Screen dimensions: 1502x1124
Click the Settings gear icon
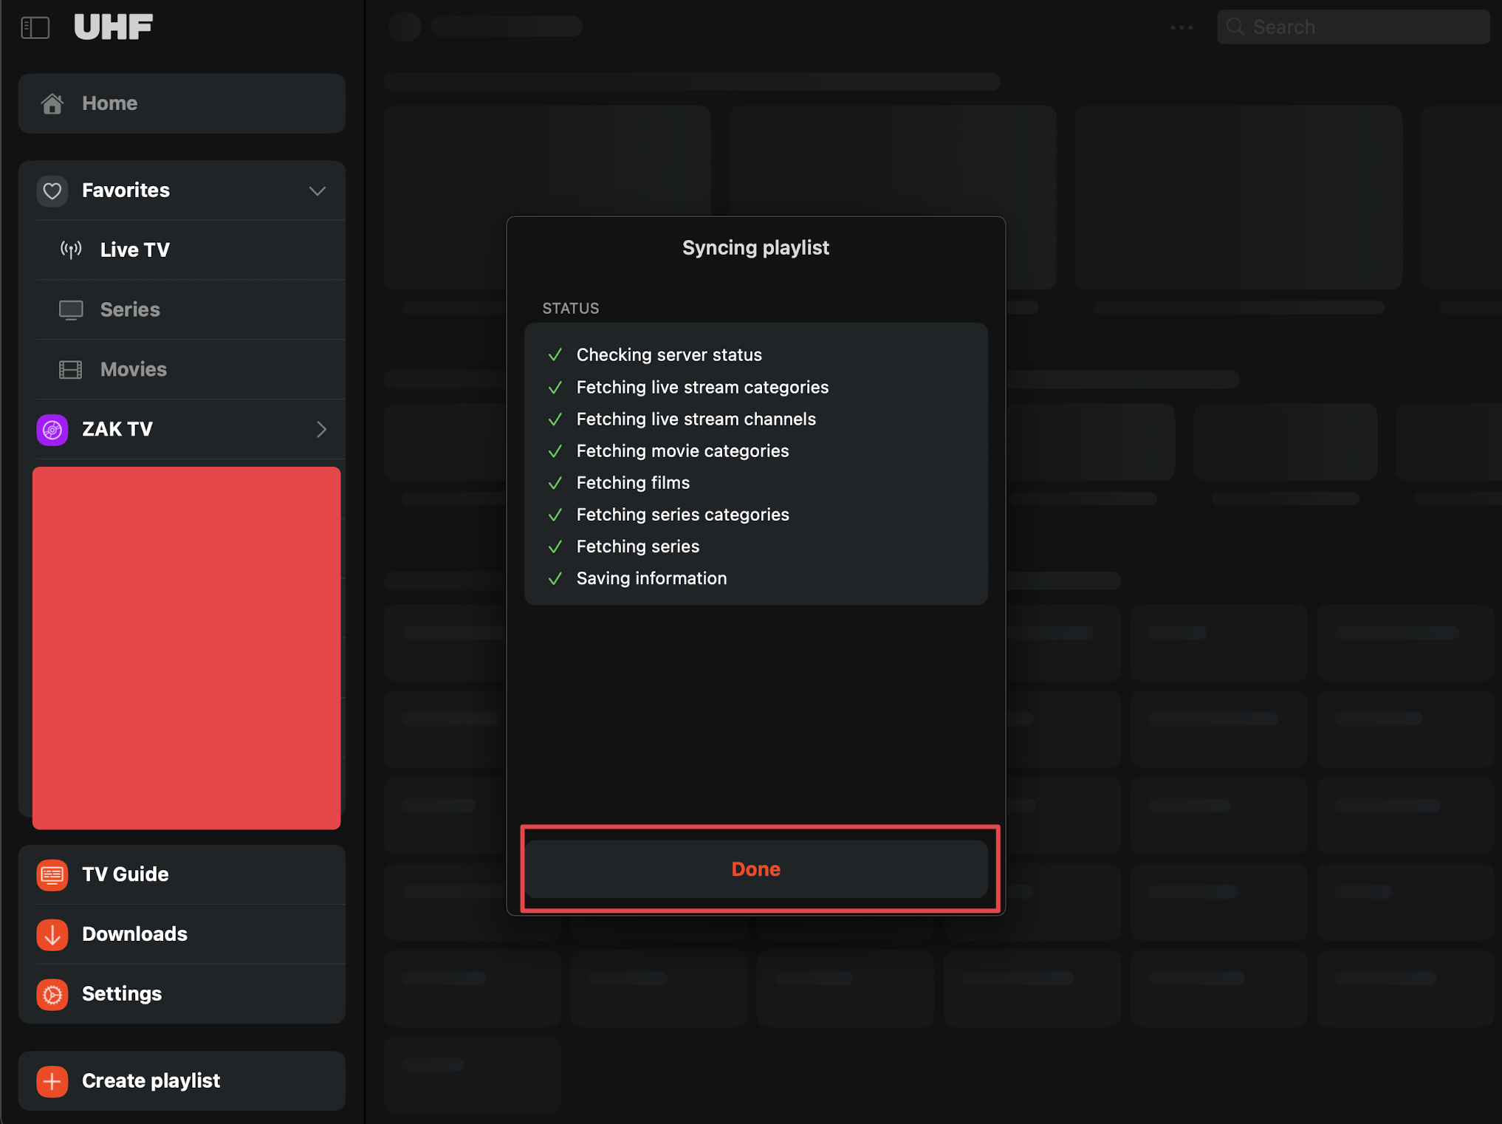pos(52,994)
